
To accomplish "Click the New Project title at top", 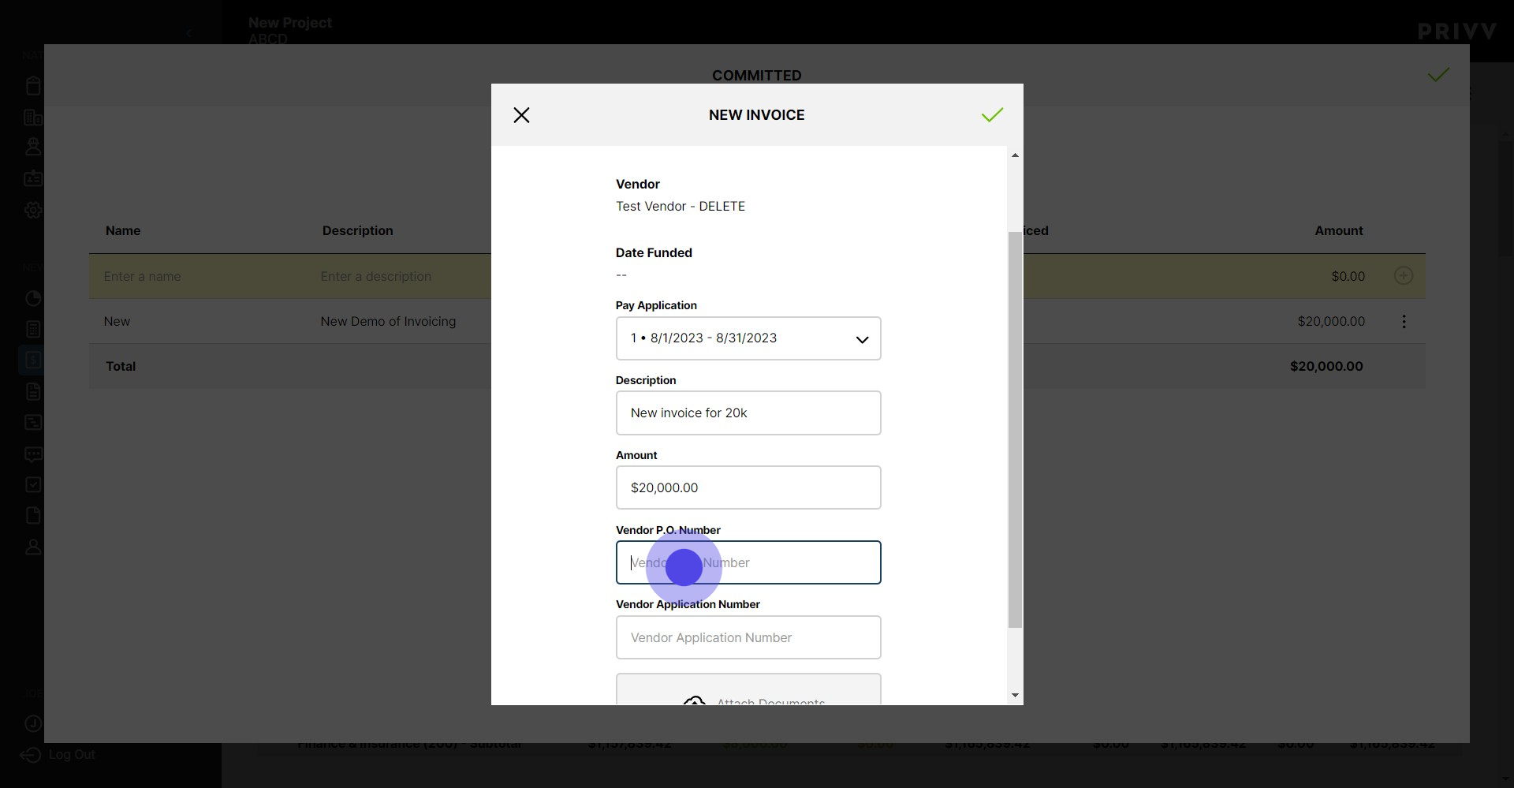I will point(290,23).
